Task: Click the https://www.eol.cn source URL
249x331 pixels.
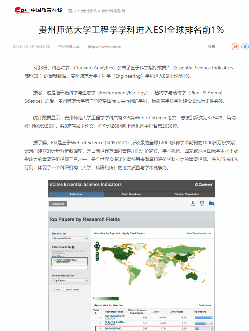Action: tap(105, 46)
